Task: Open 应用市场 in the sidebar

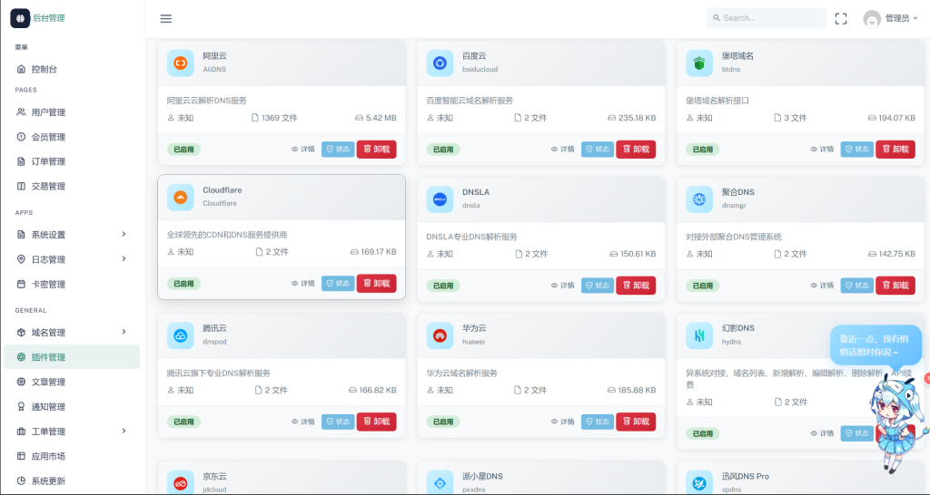Action: click(48, 456)
